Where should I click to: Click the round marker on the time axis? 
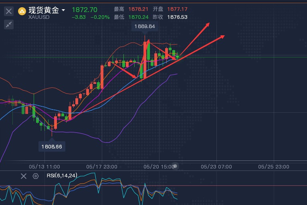click(175, 166)
